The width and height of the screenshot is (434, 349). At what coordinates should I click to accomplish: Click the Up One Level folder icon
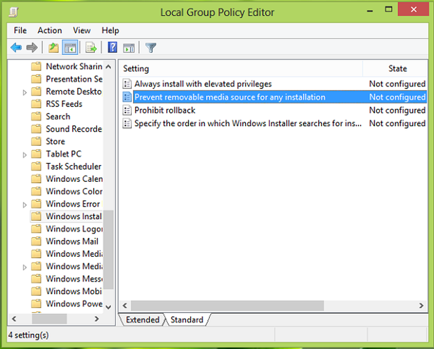click(x=53, y=48)
